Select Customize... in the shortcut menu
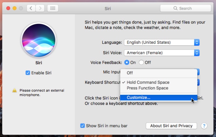 pyautogui.click(x=159, y=97)
